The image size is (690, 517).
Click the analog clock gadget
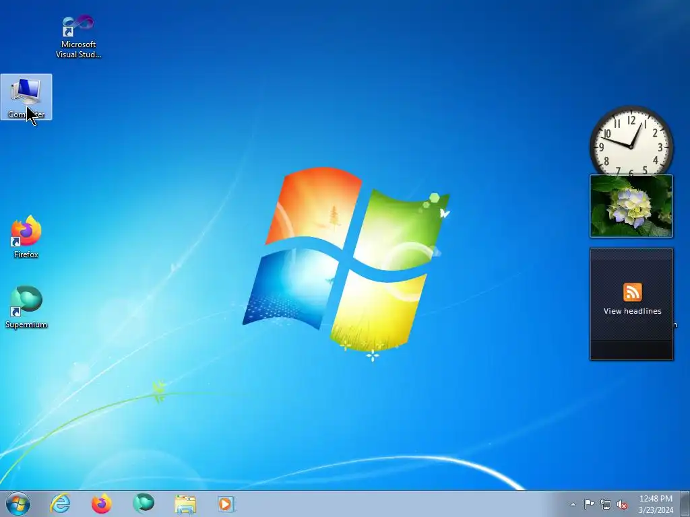point(631,141)
